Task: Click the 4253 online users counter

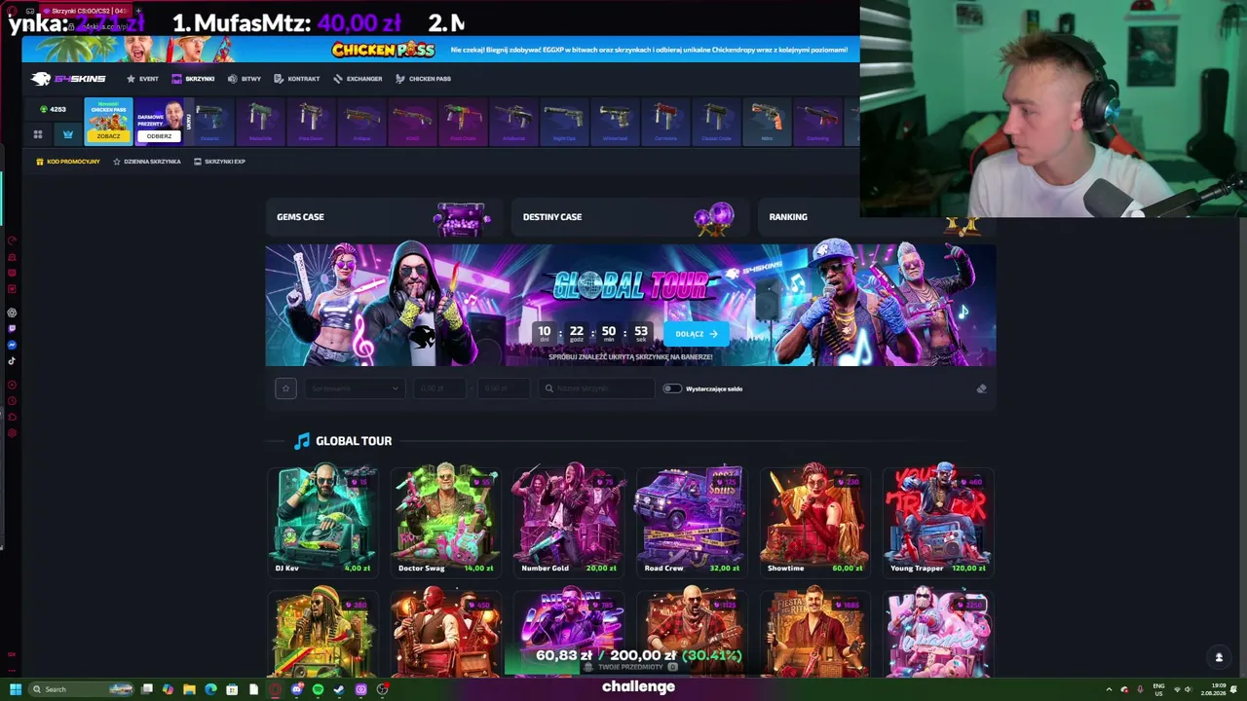Action: click(53, 109)
